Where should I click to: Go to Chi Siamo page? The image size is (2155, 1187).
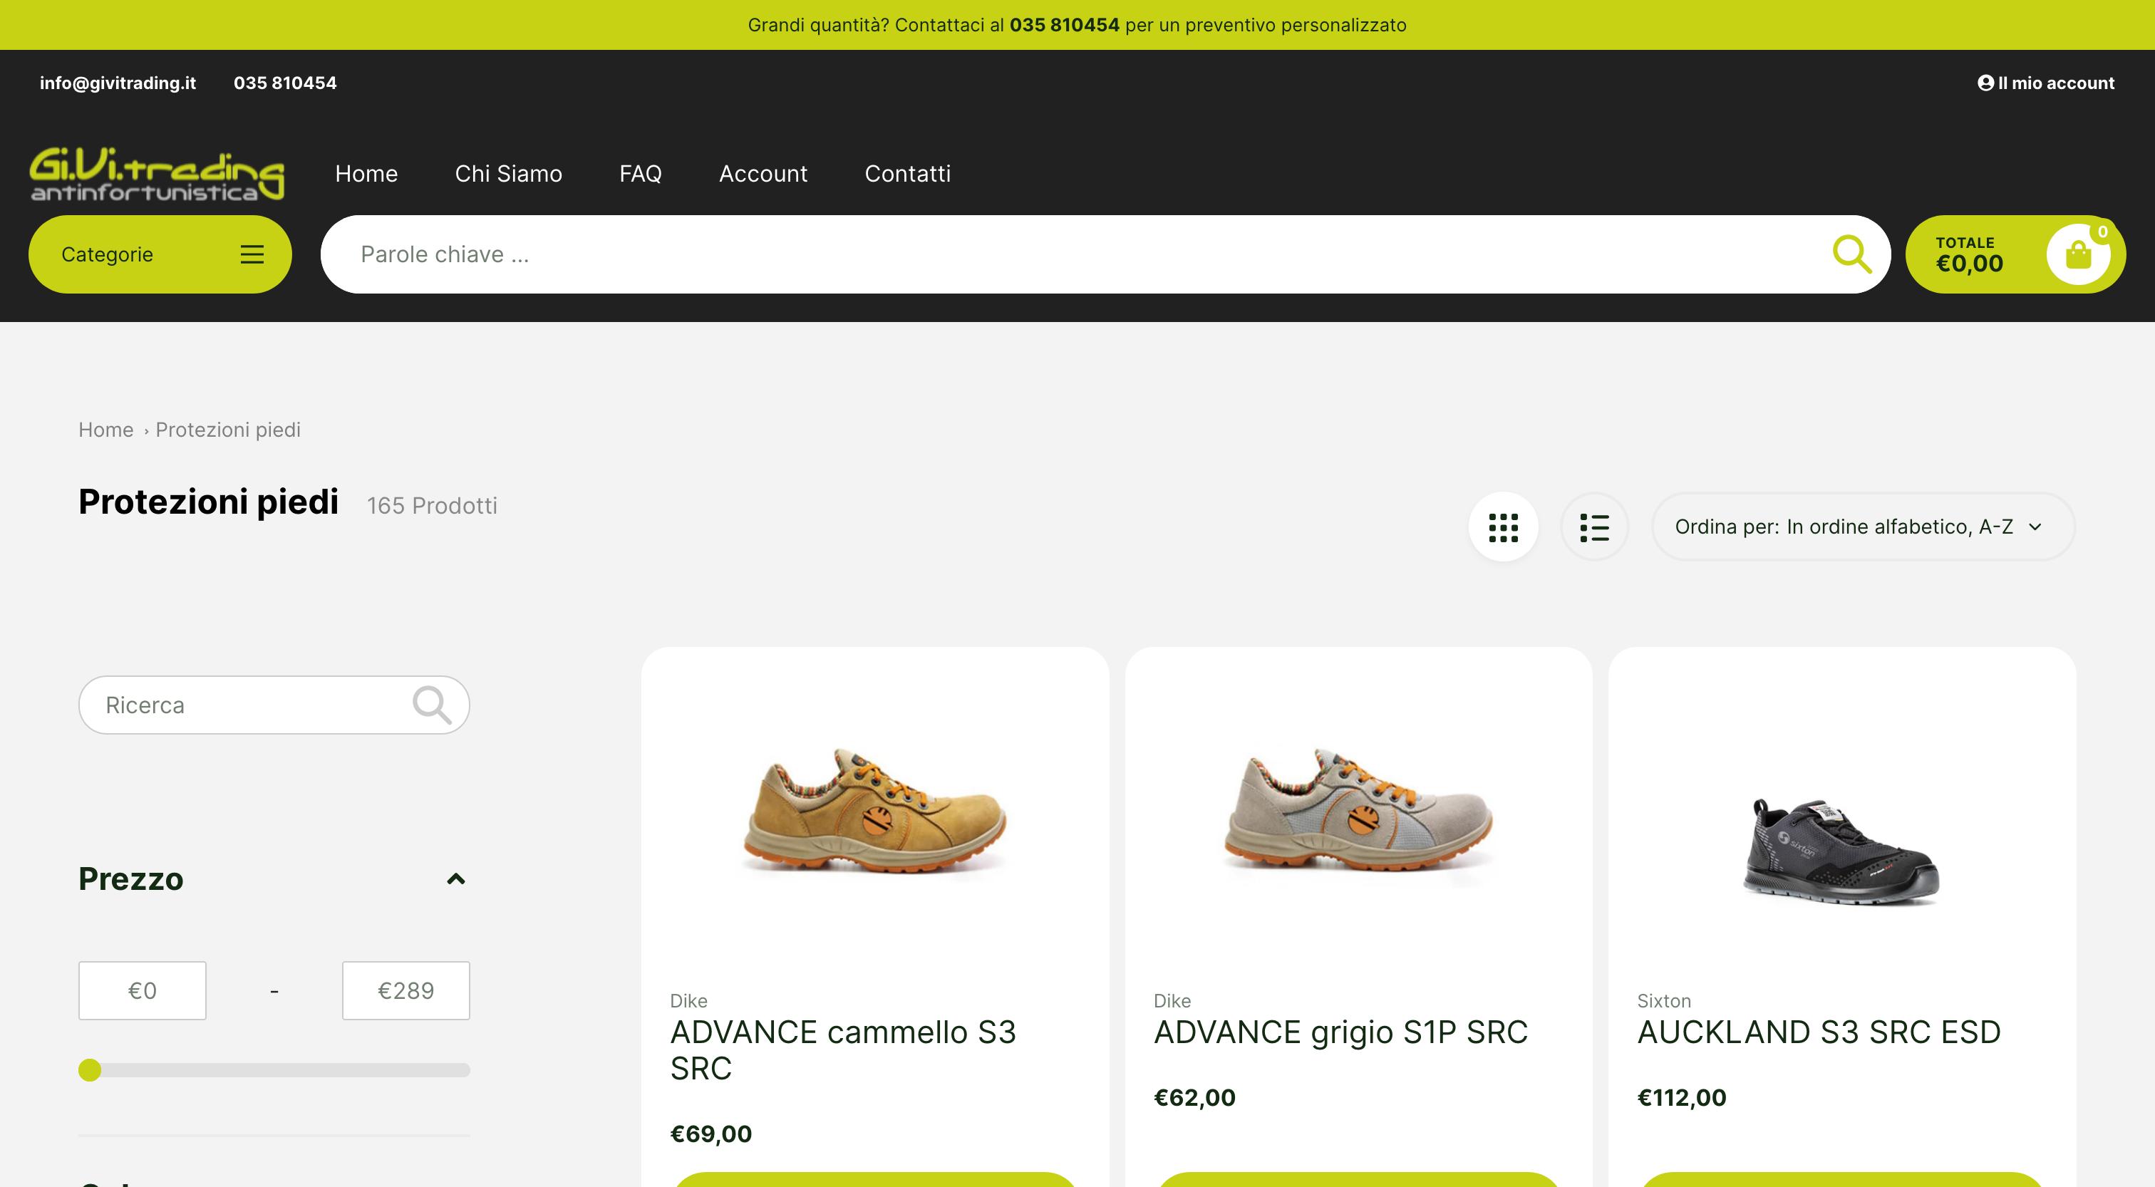pos(508,174)
